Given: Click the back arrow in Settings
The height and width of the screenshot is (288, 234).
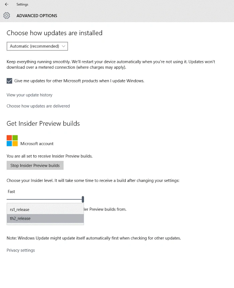Looking at the screenshot, I should click(7, 4).
